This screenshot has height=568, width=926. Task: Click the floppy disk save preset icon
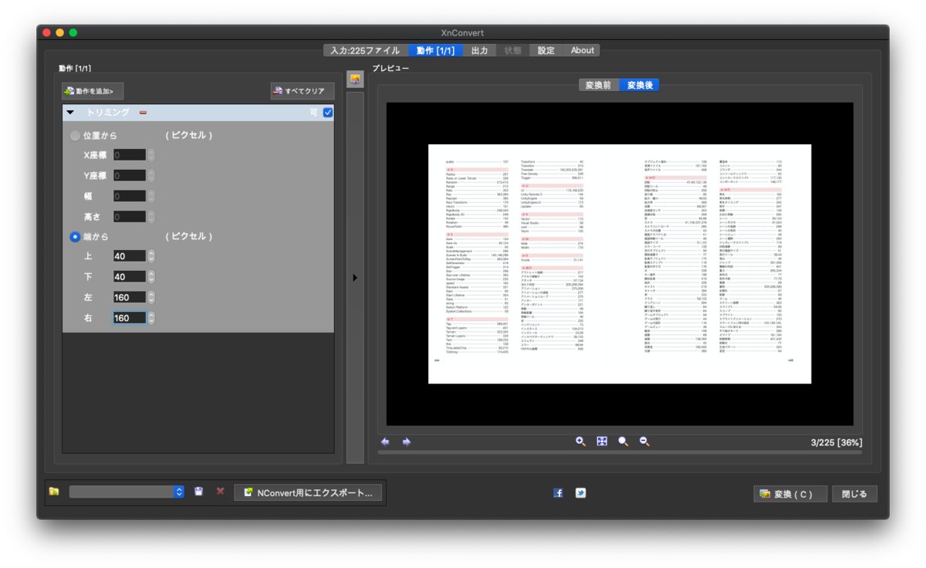(x=199, y=492)
